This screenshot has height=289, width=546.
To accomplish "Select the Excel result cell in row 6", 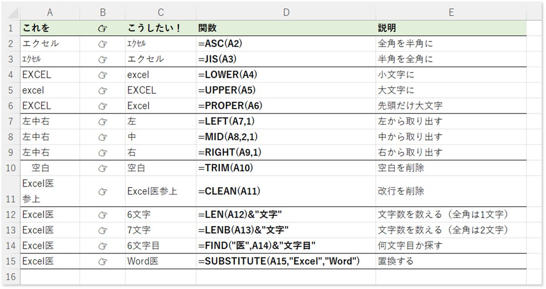I will pyautogui.click(x=161, y=106).
